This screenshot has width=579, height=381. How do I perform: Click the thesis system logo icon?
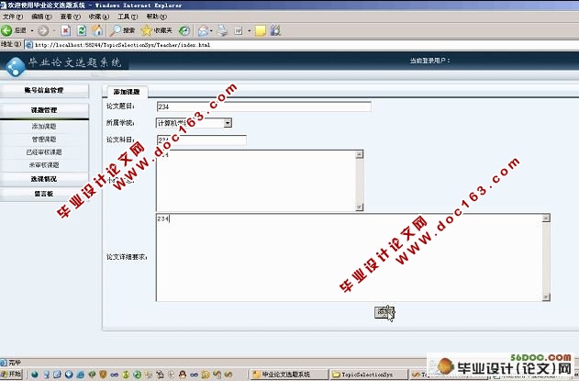pos(15,66)
